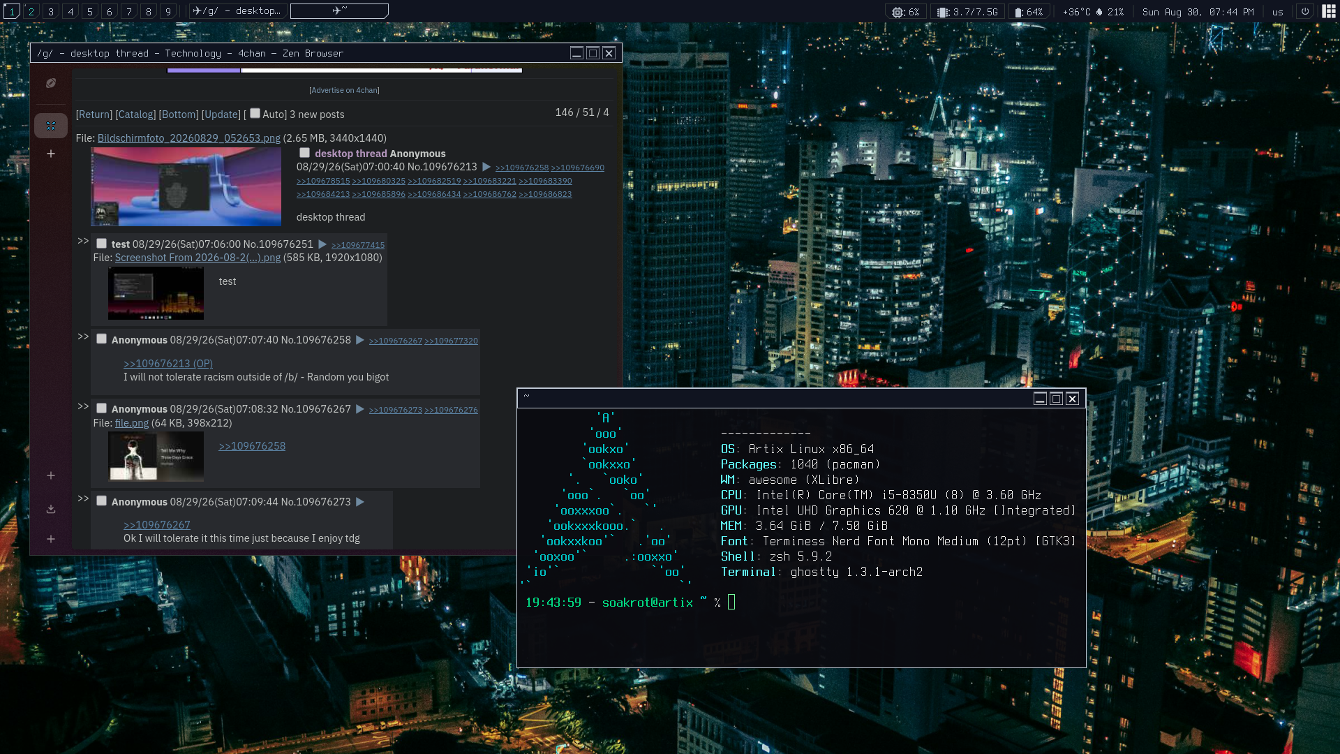Open post menu arrow for No.109676267
Image resolution: width=1340 pixels, height=754 pixels.
tap(360, 409)
